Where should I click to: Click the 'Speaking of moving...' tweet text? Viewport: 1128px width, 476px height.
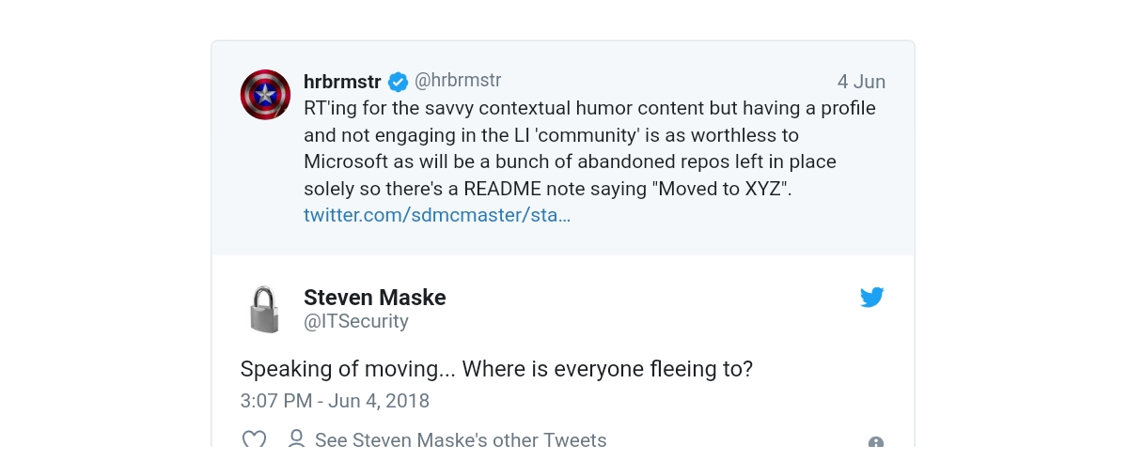coord(496,369)
